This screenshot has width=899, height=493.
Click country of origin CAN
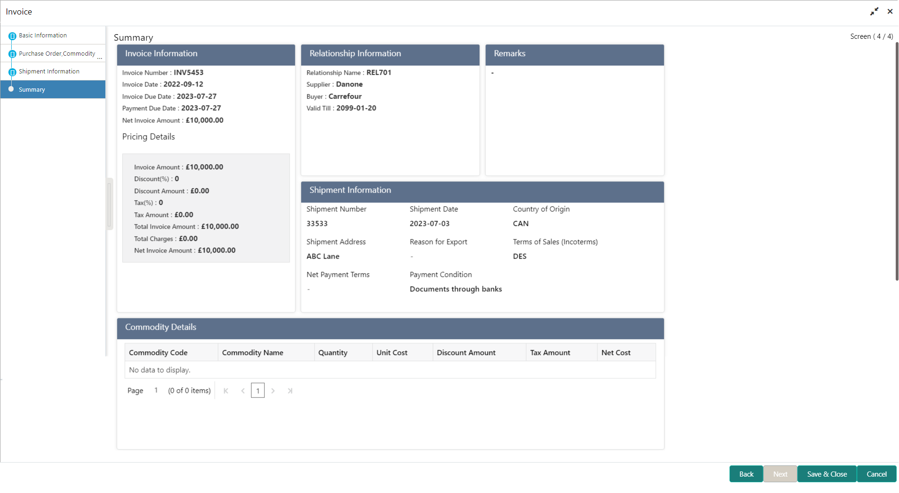tap(521, 224)
